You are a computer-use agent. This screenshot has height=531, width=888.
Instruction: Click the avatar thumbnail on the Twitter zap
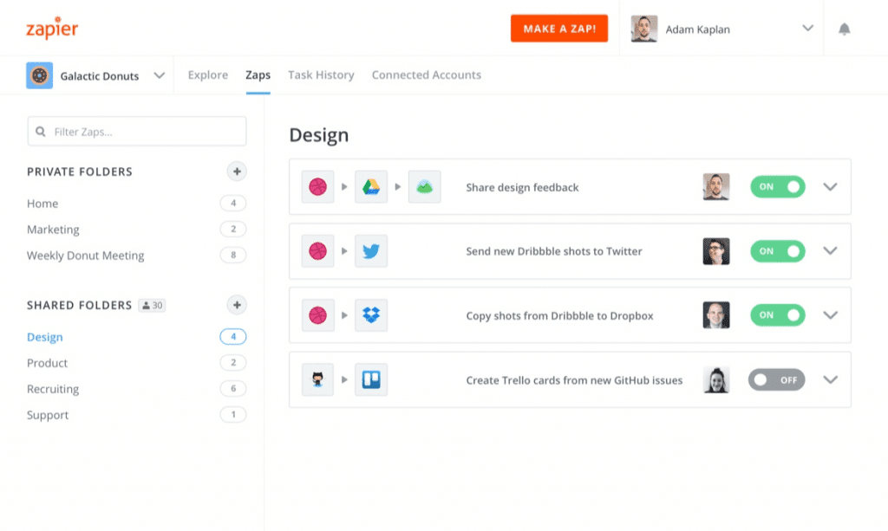(x=715, y=250)
